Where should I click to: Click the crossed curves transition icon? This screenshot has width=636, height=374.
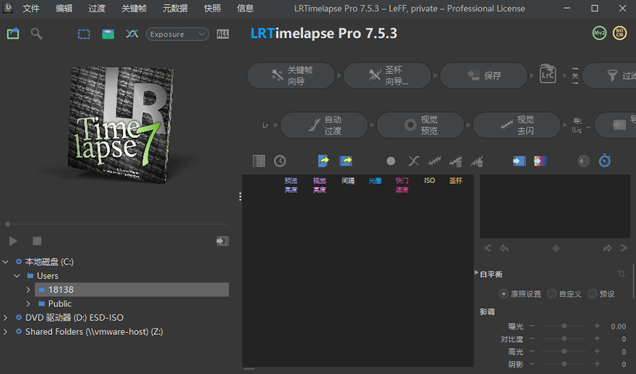[413, 161]
